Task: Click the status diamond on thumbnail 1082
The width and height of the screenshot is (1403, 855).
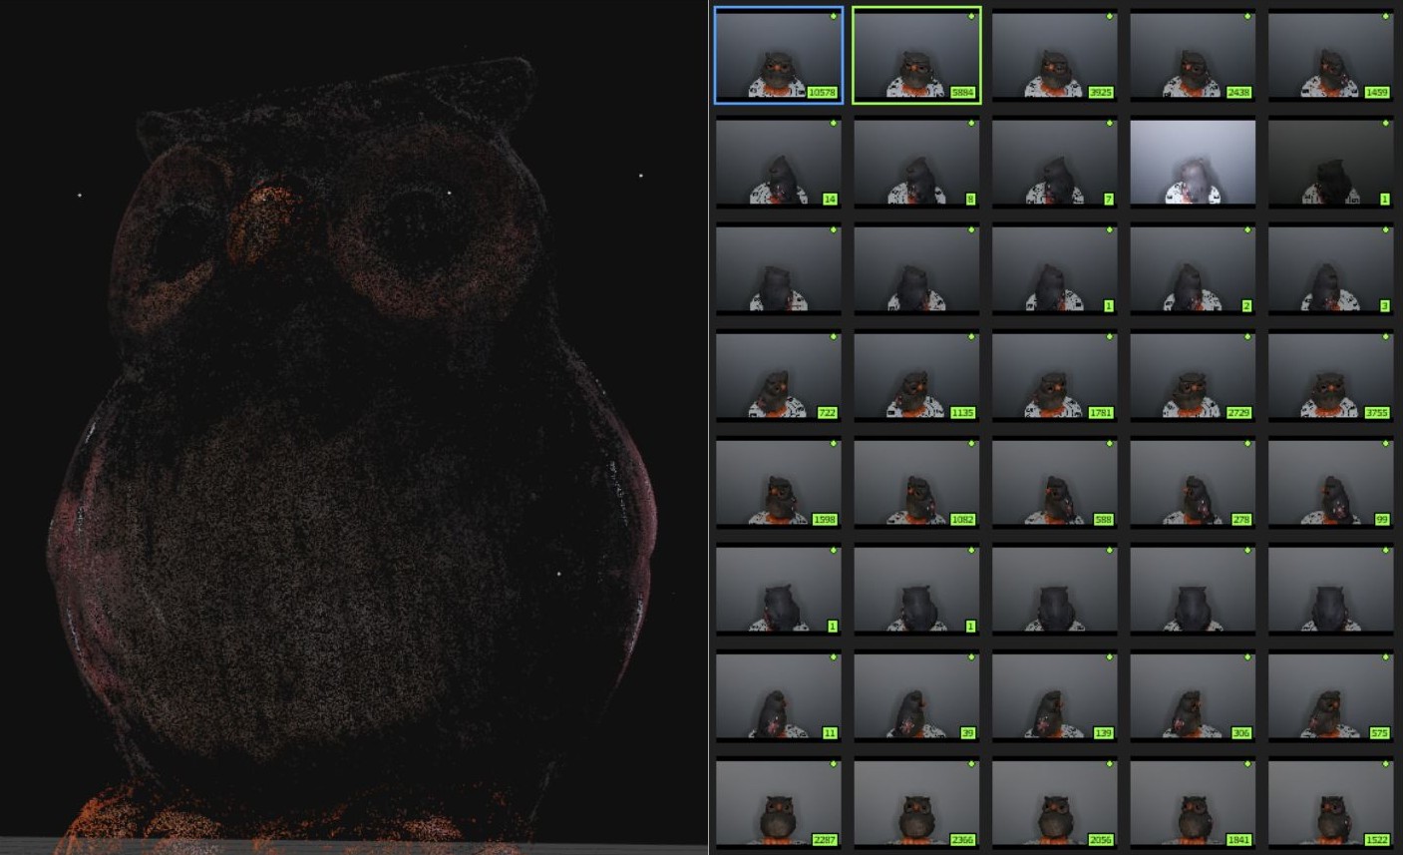Action: click(x=971, y=444)
